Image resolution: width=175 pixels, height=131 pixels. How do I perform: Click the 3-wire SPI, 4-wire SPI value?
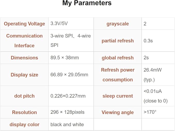(x=71, y=41)
